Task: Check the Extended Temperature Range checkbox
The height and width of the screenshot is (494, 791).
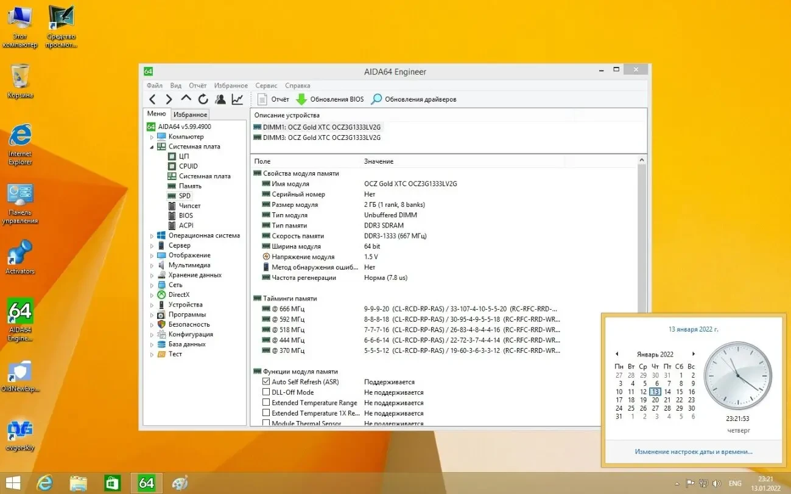Action: pyautogui.click(x=266, y=402)
